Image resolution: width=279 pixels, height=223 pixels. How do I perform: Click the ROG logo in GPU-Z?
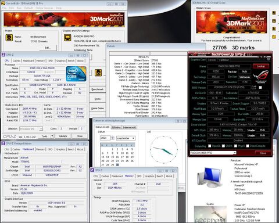(261, 77)
